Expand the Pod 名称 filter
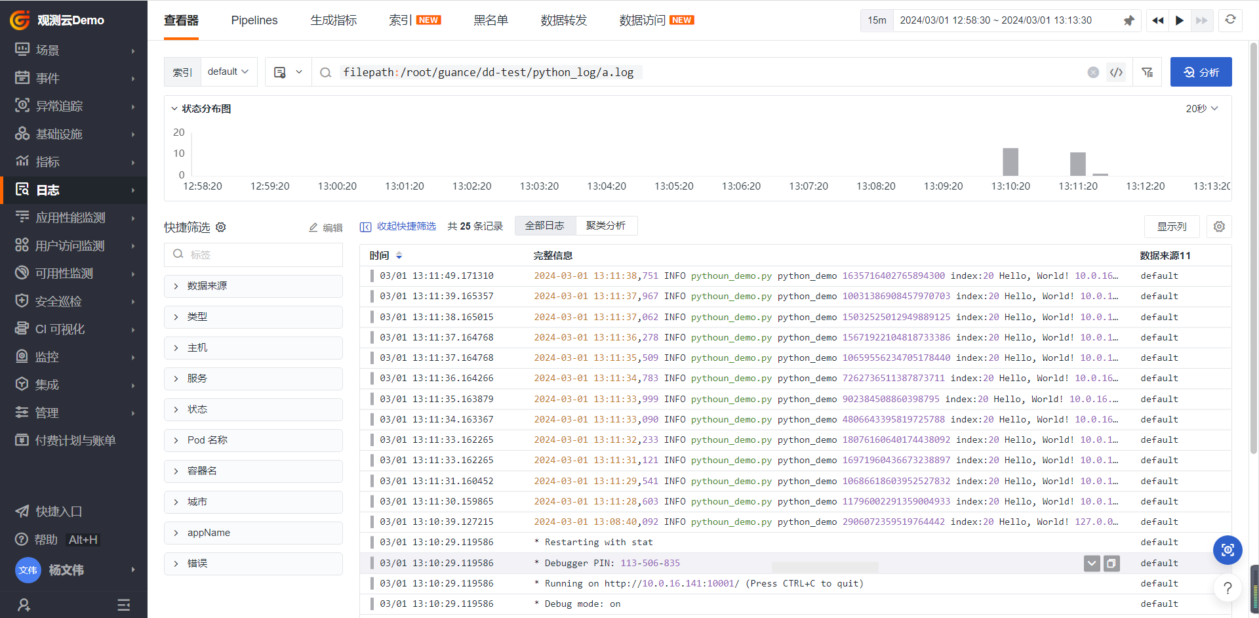The height and width of the screenshot is (618, 1259). pos(253,440)
